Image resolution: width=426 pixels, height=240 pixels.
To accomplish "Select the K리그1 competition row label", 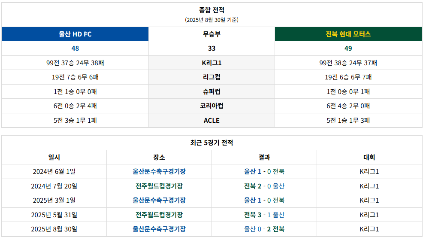I will [211, 63].
